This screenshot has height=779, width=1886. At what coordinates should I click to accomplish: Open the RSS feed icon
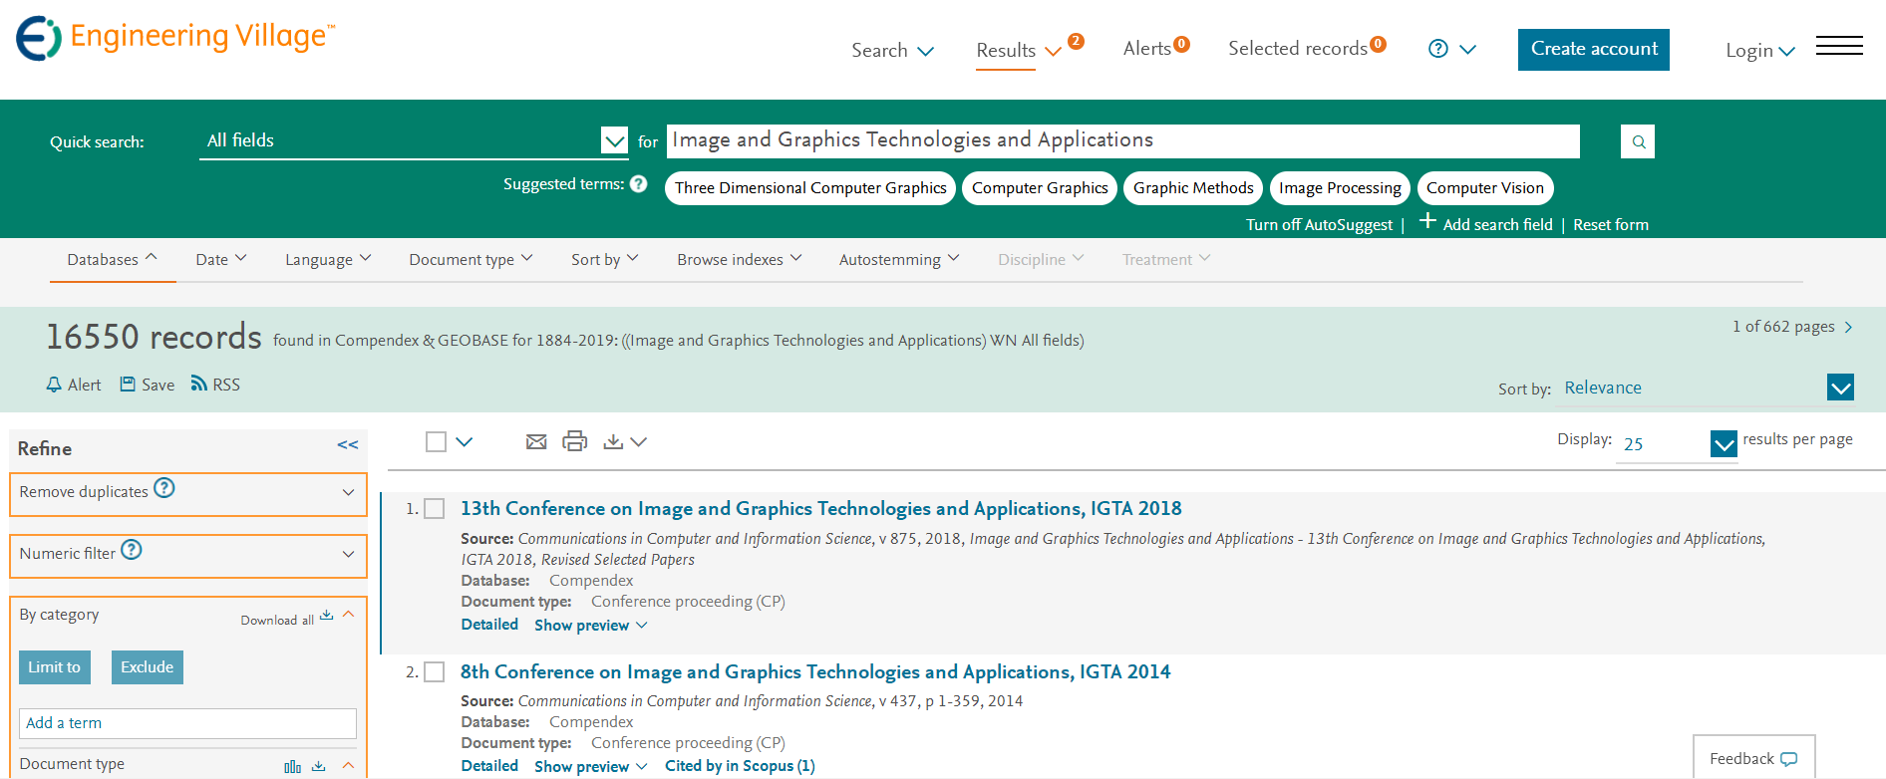point(199,384)
